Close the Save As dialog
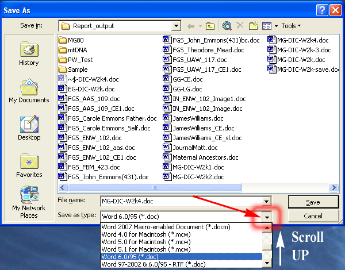345x270 pixels. click(335, 10)
